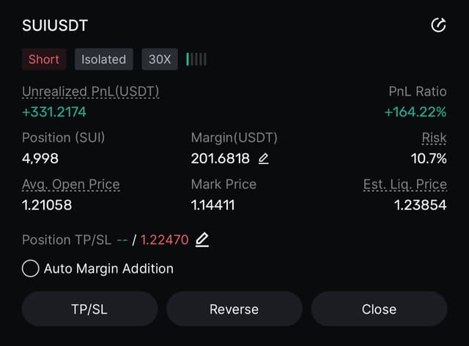The height and width of the screenshot is (346, 469).
Task: Click the Margin value 201.6818
Action: [220, 158]
